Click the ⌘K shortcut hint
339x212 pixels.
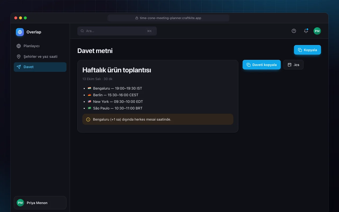149,31
